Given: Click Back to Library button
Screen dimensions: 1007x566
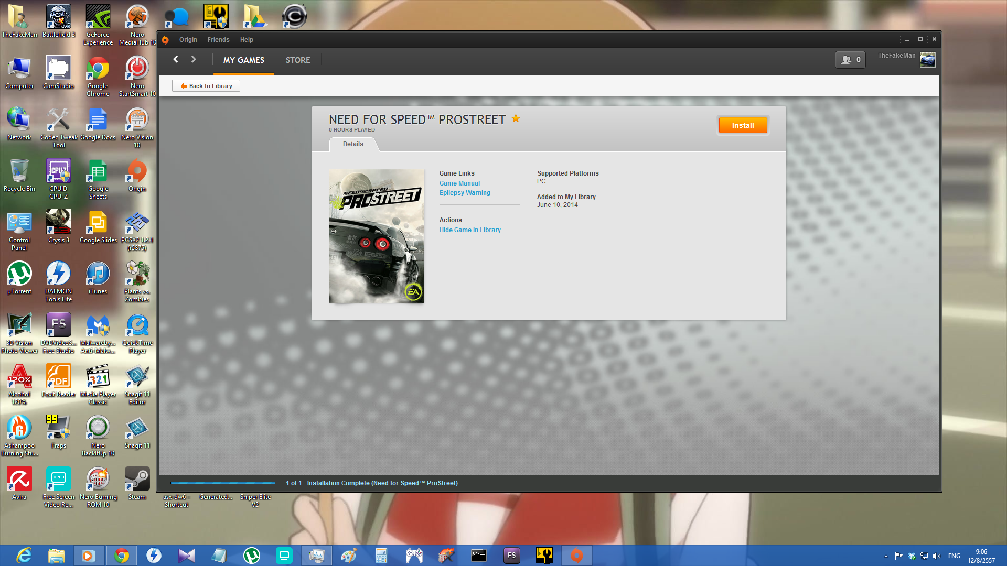Looking at the screenshot, I should click(206, 86).
